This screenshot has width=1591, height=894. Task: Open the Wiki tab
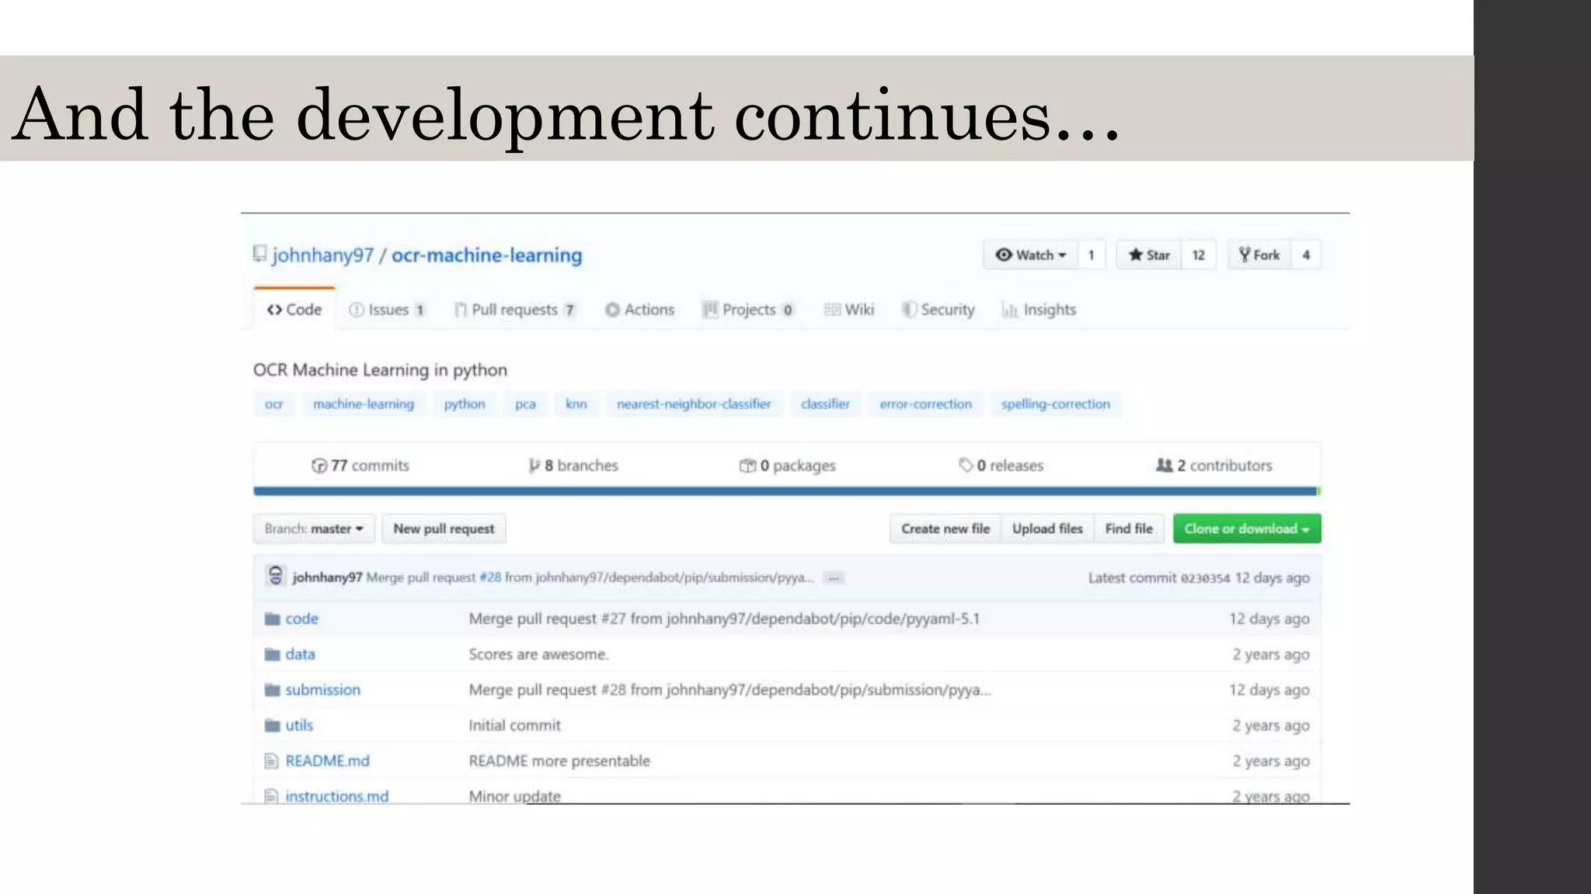[849, 310]
